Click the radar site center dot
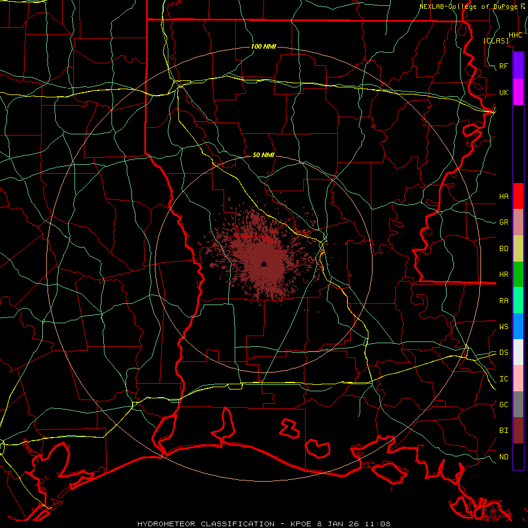Screen dimensions: 528x528 pos(263,264)
